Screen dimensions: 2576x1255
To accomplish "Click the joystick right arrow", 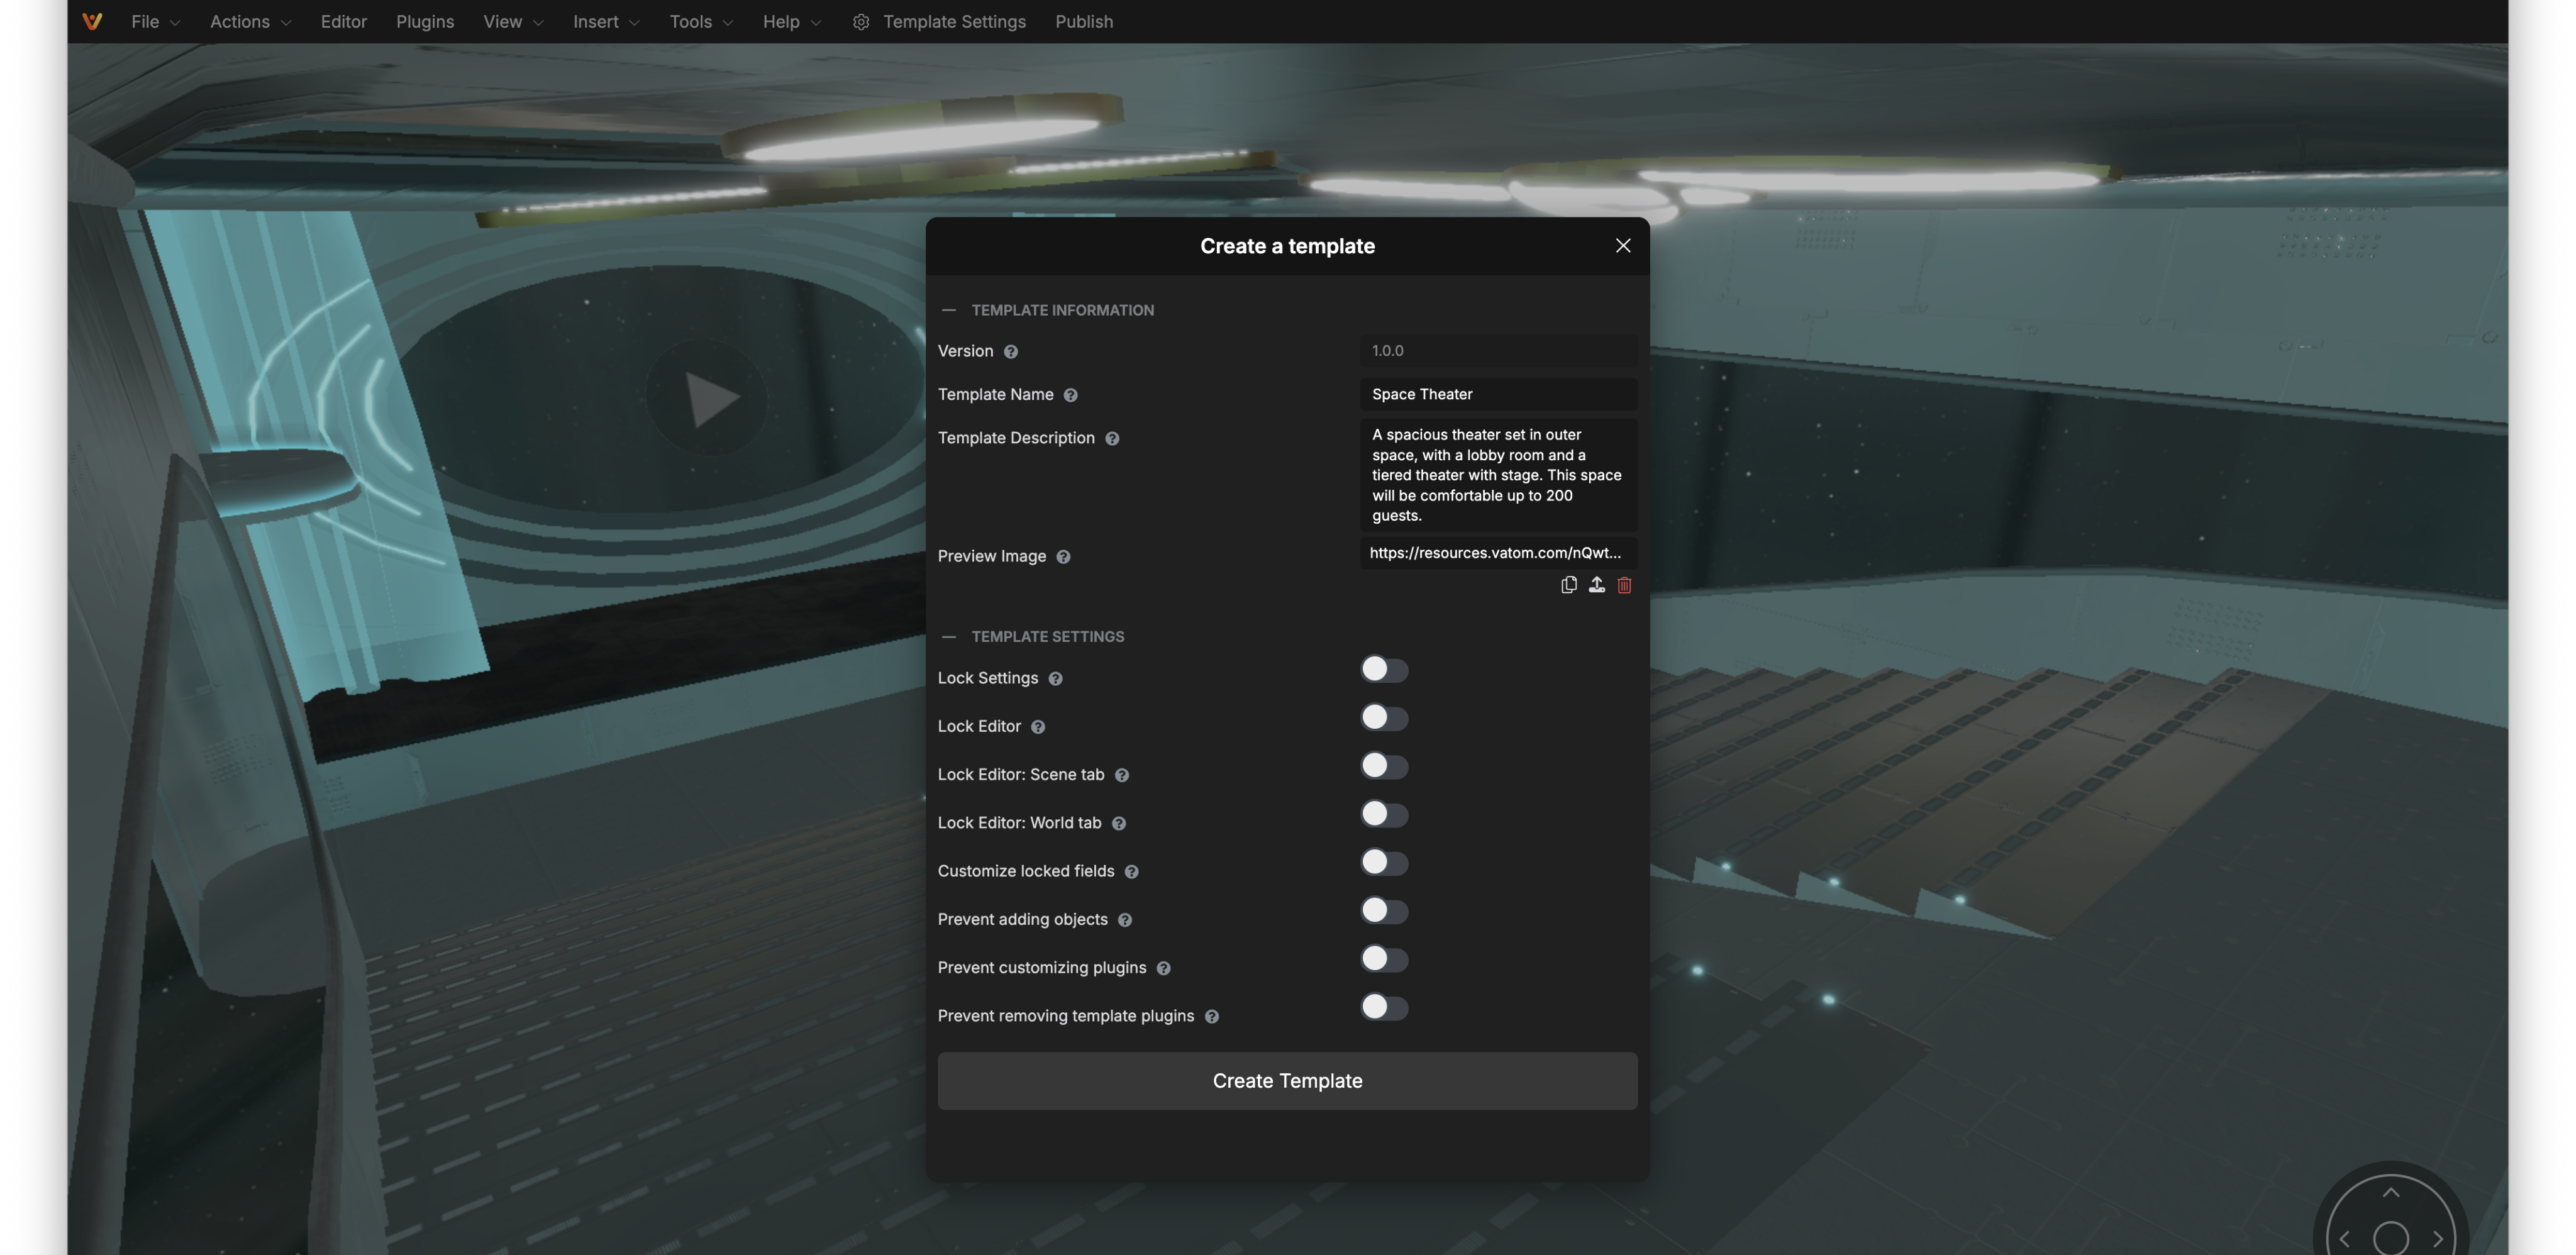I will (x=2438, y=1240).
